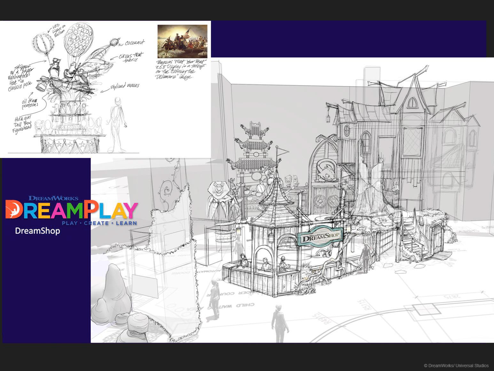The image size is (494, 371).
Task: Click the handwritten "oil drum pontoons" note
Action: (x=30, y=102)
